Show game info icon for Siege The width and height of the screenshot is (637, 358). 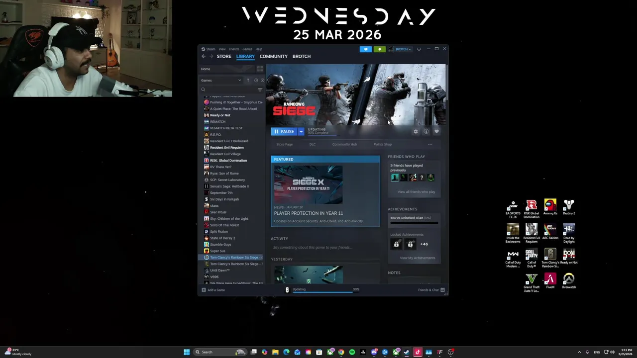tap(426, 132)
